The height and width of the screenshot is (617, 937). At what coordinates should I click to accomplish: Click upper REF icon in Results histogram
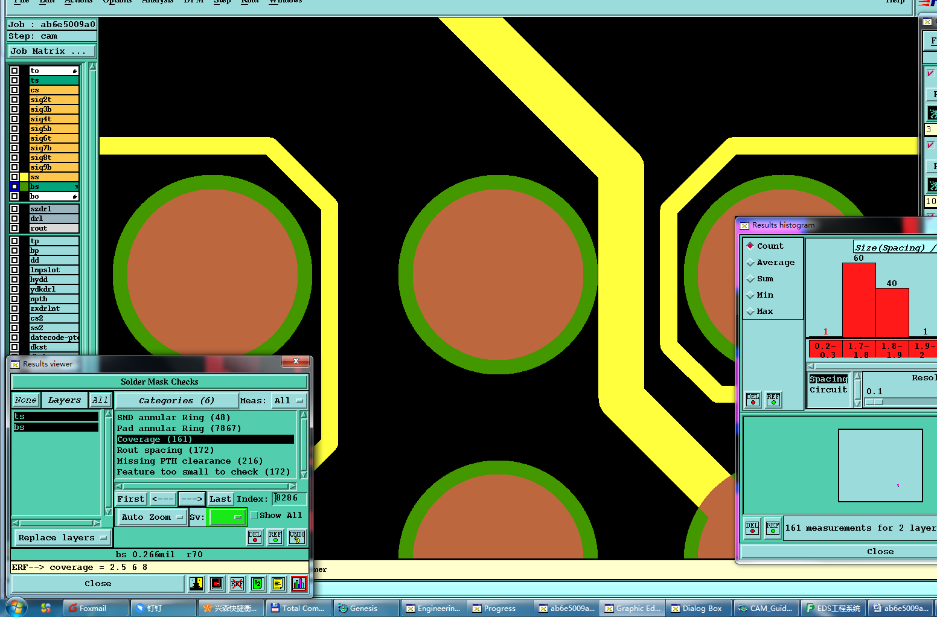coord(773,400)
